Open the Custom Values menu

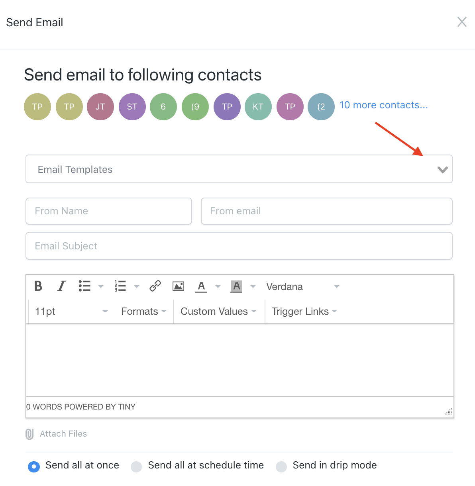click(218, 311)
